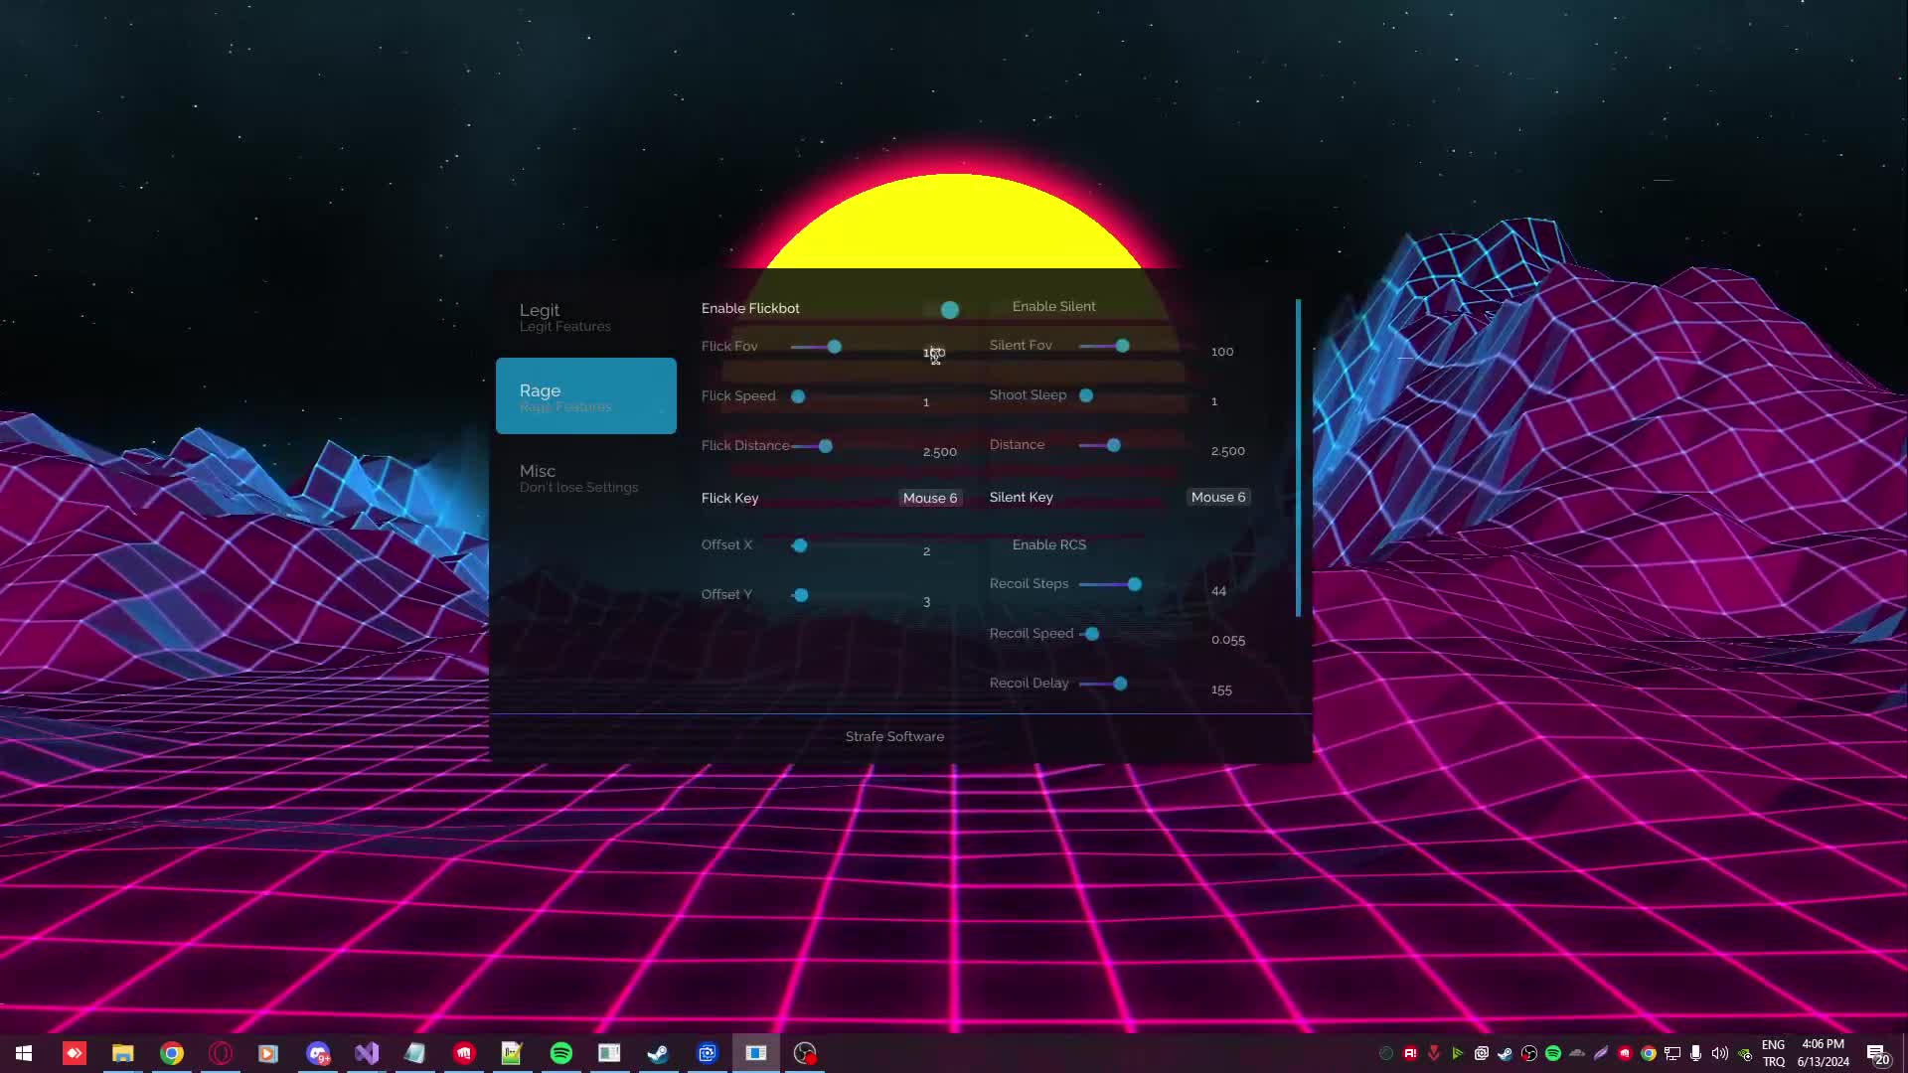Open Steam from the system tray
1908x1073 pixels.
(x=1504, y=1053)
